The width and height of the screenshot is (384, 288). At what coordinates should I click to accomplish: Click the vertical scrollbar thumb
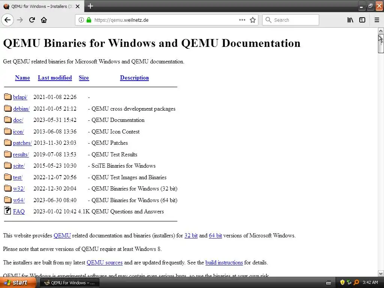(381, 43)
